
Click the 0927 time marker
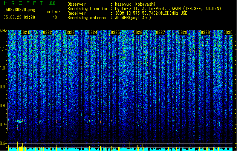pyautogui.click(x=161, y=32)
